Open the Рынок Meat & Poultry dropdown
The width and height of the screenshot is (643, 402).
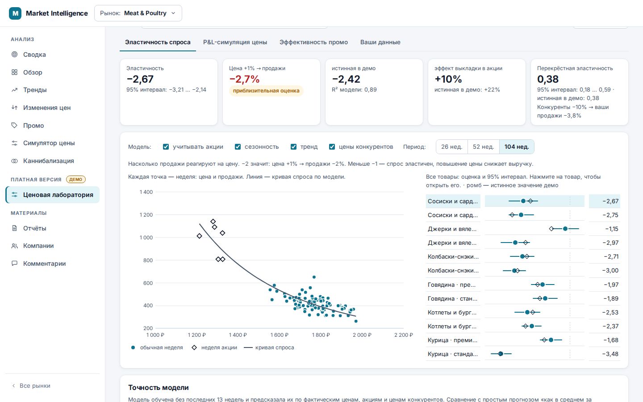(x=138, y=13)
